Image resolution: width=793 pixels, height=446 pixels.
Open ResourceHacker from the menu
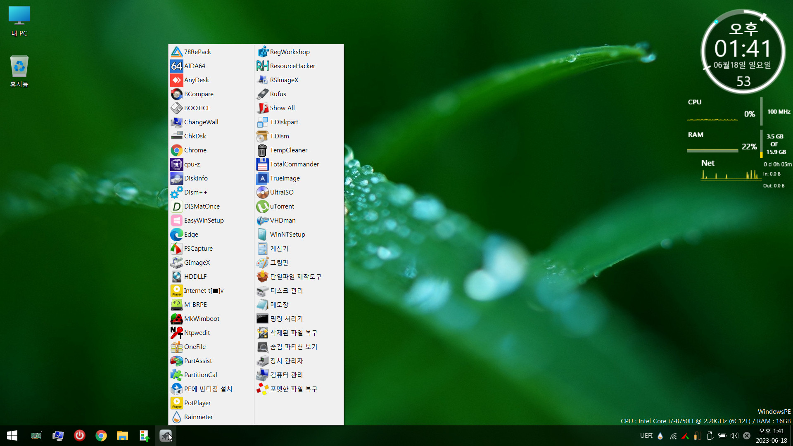pos(299,66)
